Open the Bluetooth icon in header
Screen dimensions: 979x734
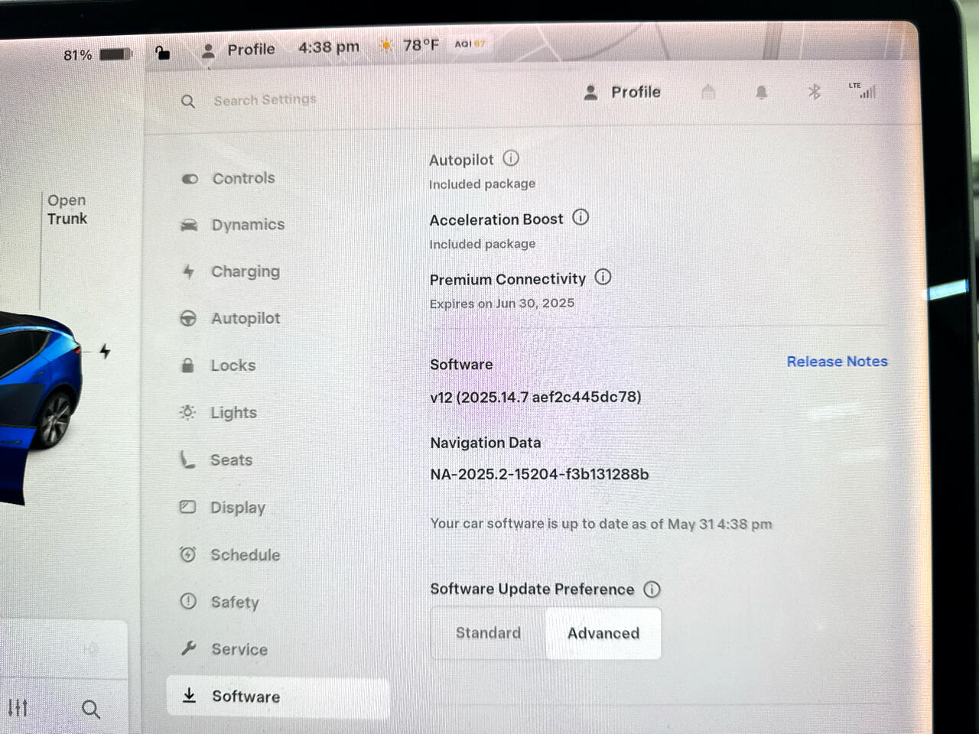point(814,92)
